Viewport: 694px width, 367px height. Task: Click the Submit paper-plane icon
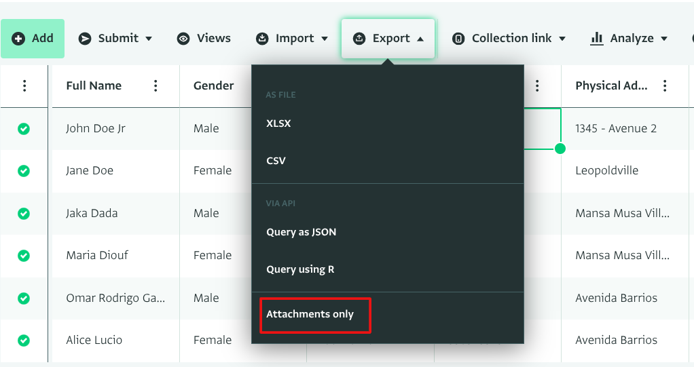click(85, 39)
